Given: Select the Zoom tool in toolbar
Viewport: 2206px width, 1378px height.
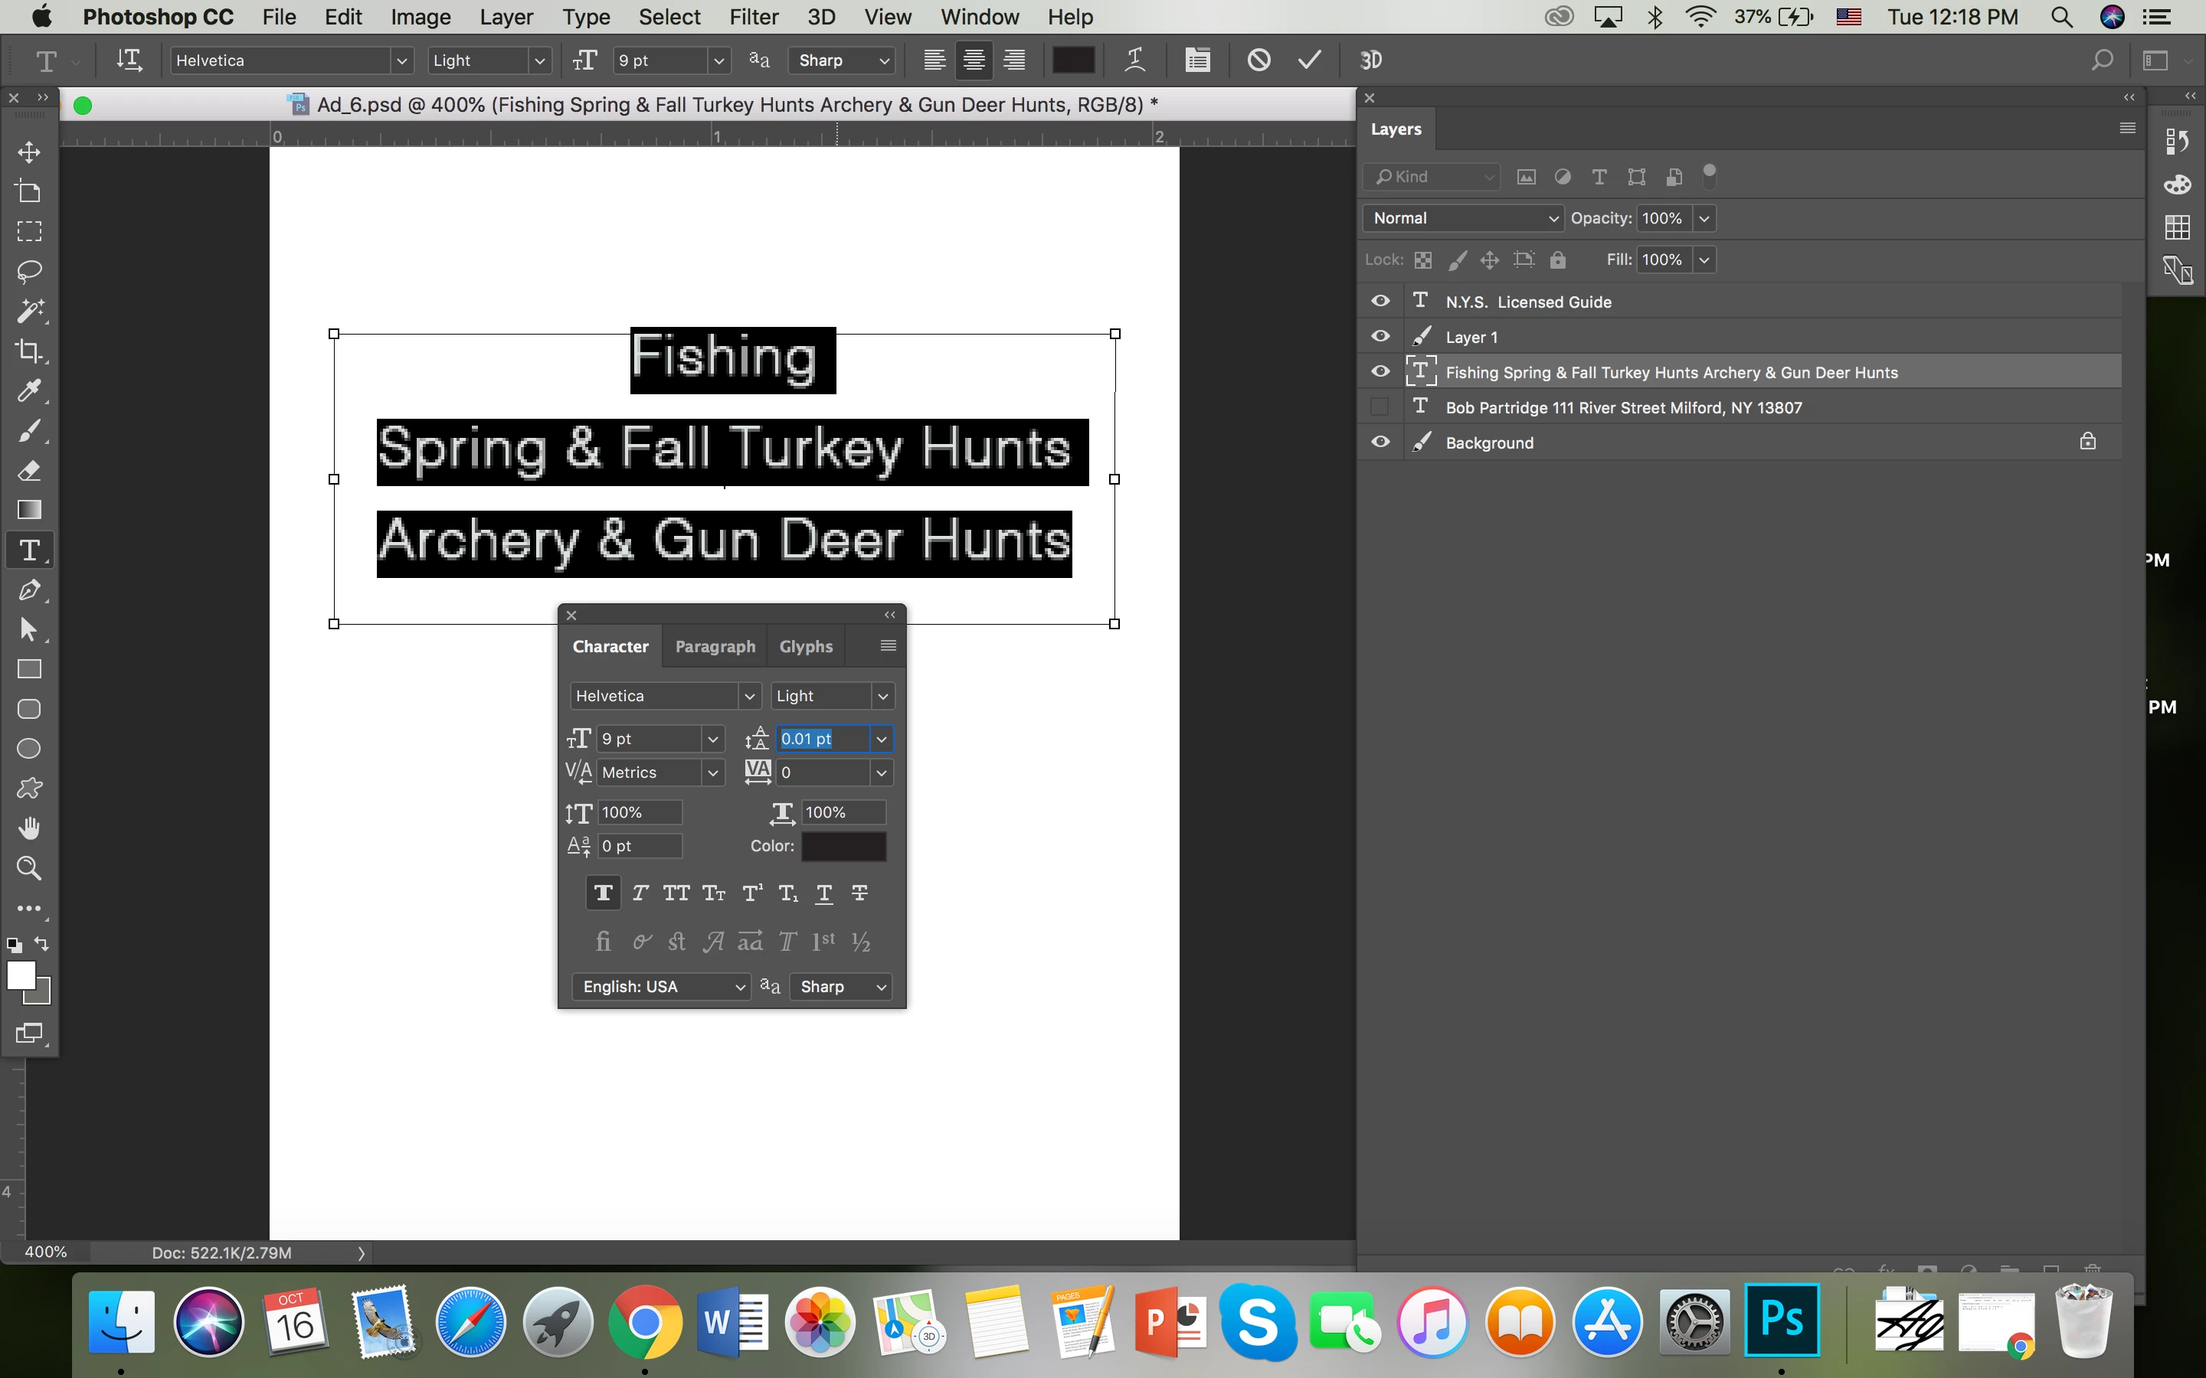Looking at the screenshot, I should (x=29, y=867).
